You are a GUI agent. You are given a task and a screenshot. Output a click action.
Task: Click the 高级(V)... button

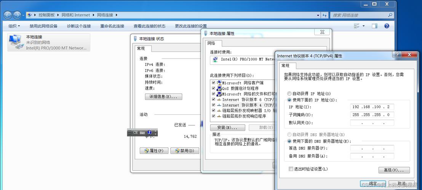394,170
